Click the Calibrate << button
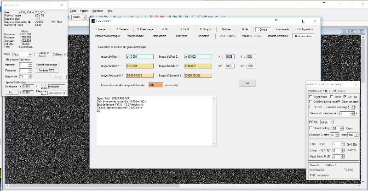Image resolution: width=368 pixels, height=191 pixels. (59, 54)
